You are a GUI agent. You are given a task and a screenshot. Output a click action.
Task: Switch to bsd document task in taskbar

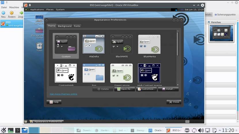120,130
